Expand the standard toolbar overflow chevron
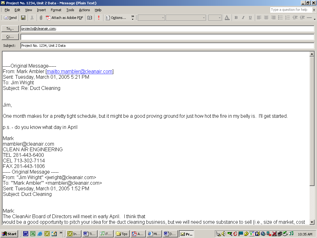Viewport: 317px width, 238px height. click(132, 18)
